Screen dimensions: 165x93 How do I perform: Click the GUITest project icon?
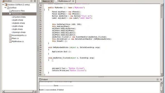pyautogui.click(x=8, y=8)
